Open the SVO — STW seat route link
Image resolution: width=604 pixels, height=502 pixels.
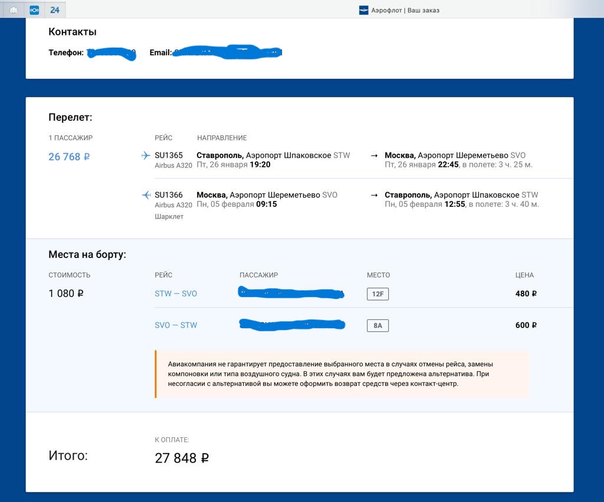176,325
